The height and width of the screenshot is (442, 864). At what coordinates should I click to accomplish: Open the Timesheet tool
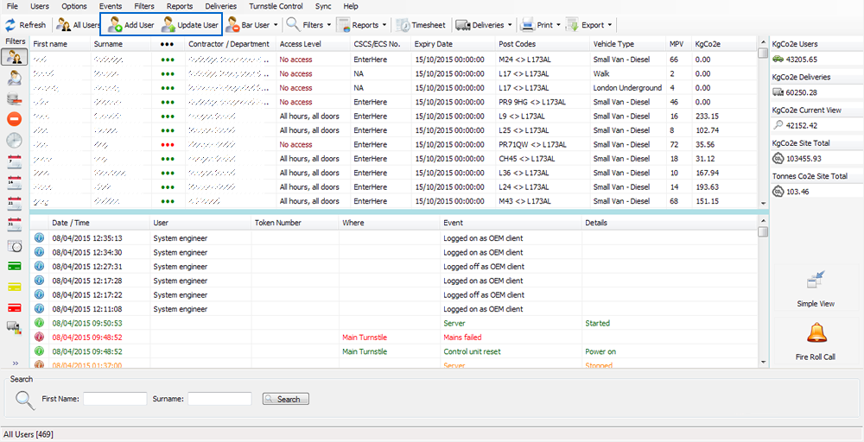point(422,25)
